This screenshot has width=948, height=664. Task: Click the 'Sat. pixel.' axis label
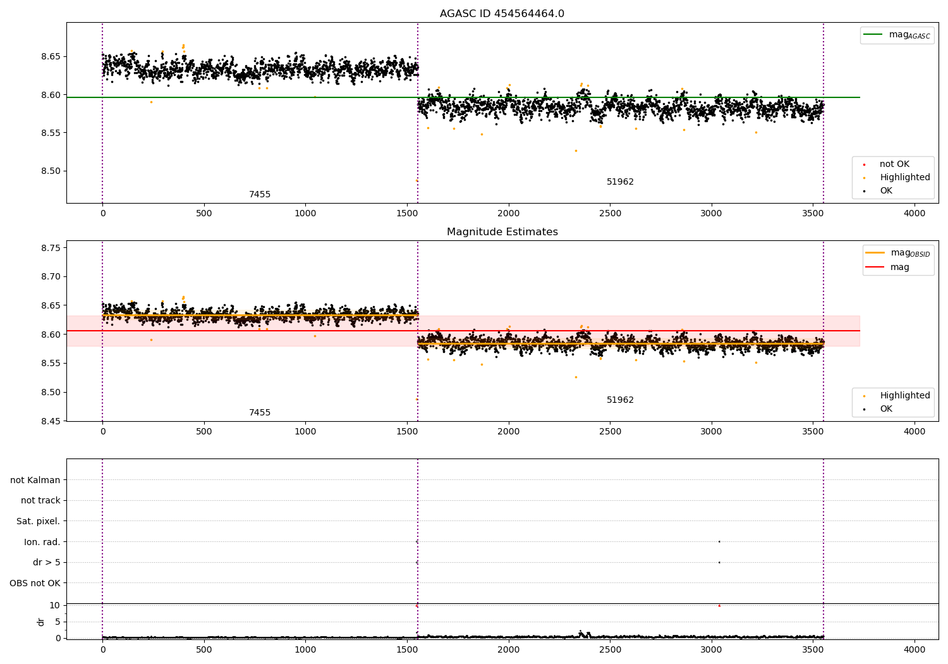(39, 522)
